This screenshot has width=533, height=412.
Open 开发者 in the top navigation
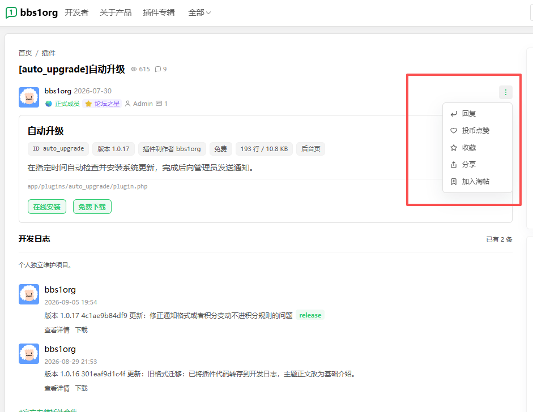(76, 13)
